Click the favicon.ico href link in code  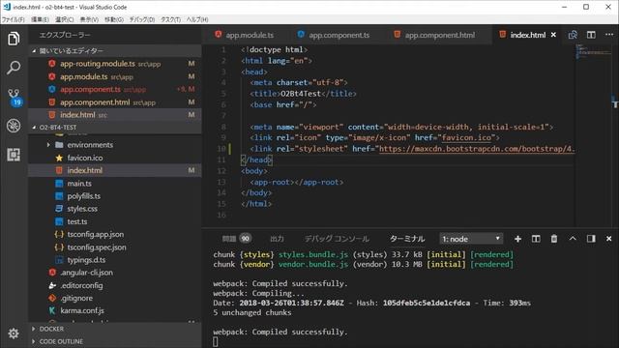tap(466, 137)
